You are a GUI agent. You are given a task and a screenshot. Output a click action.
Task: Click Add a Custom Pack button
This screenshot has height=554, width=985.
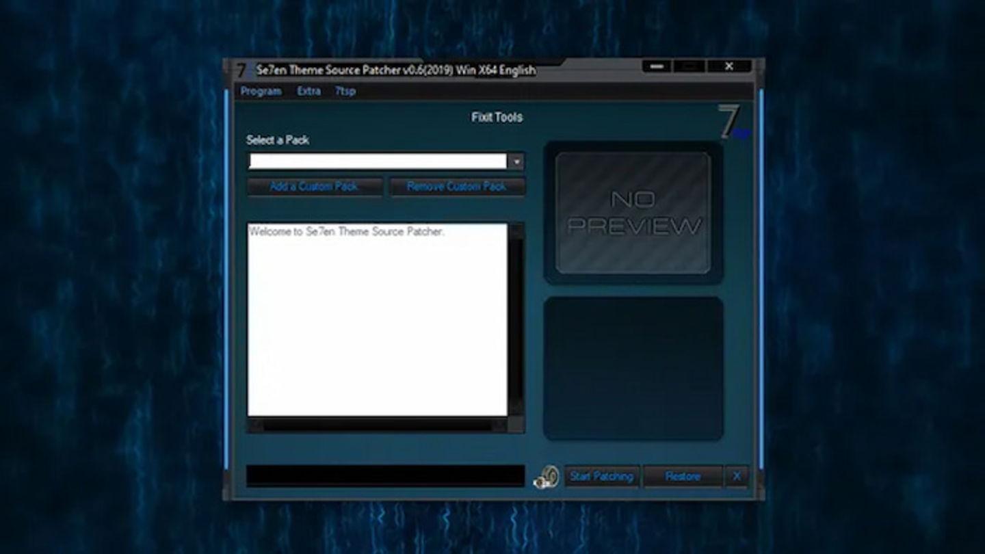(315, 187)
